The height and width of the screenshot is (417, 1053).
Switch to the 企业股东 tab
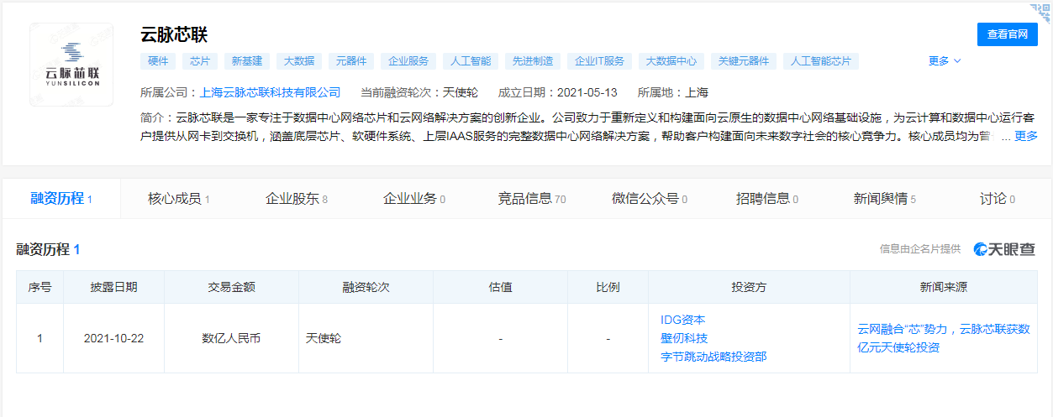[296, 199]
